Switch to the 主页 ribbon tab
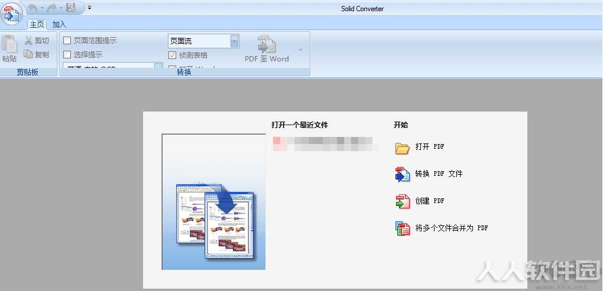This screenshot has height=291, width=603. click(x=37, y=25)
